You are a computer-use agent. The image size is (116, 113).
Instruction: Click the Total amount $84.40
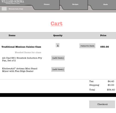pyautogui.click(x=111, y=90)
